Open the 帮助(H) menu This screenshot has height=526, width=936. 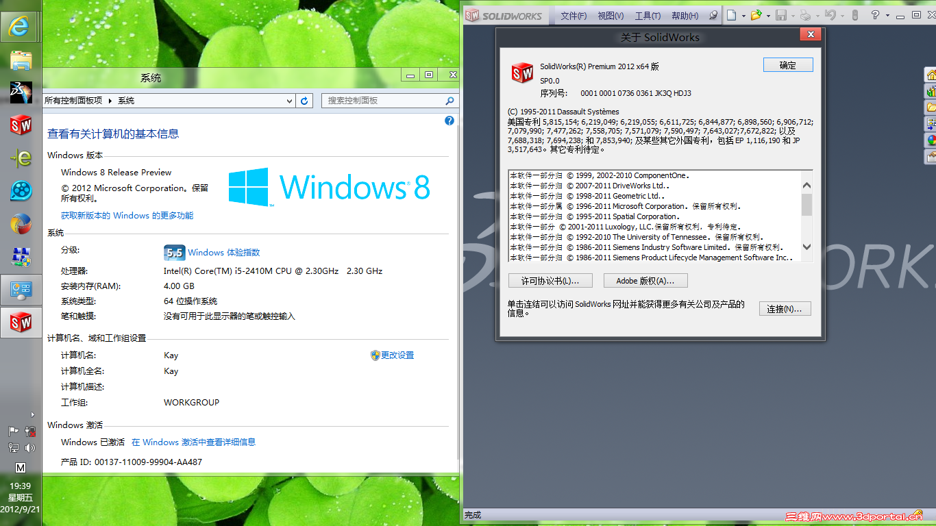[685, 16]
